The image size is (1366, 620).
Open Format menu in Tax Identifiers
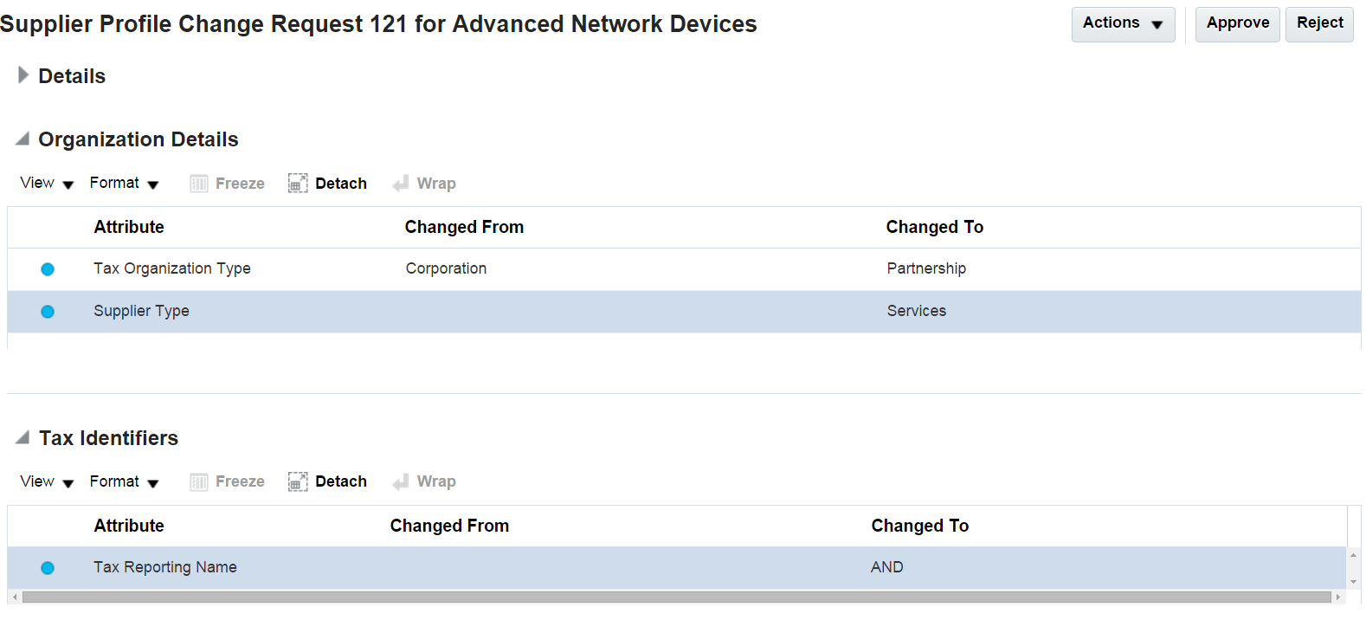click(x=124, y=481)
